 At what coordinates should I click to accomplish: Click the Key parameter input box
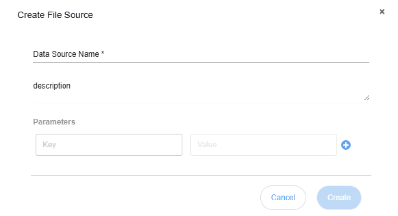[109, 145]
